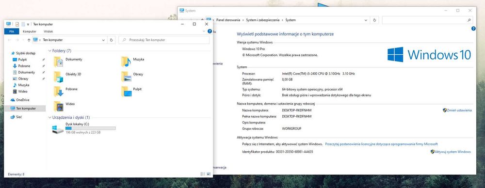Screen dimensions: 485x188
Task: Click the C: drive usage bar
Action: 91,128
